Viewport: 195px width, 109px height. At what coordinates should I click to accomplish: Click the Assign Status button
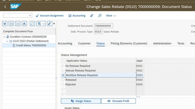81,101
